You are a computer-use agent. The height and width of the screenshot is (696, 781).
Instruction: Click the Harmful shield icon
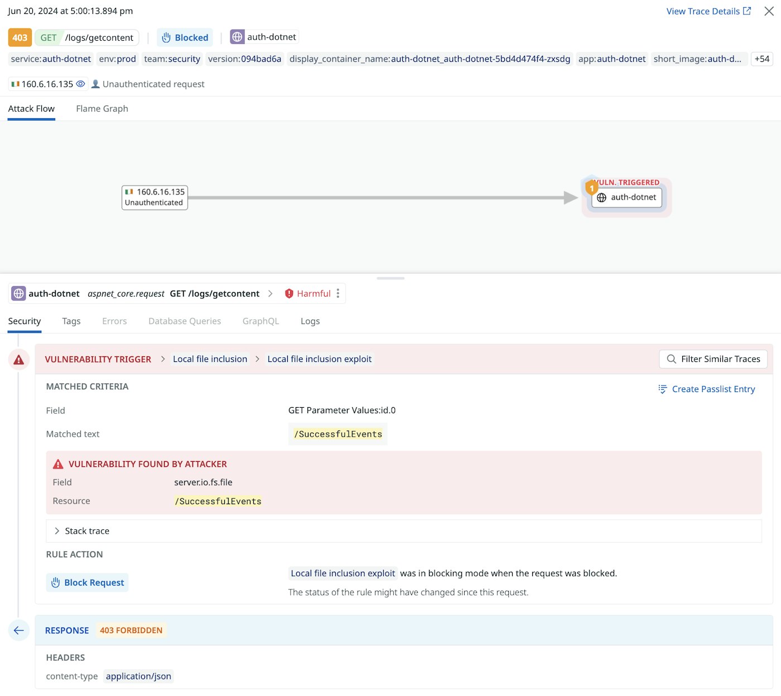289,293
